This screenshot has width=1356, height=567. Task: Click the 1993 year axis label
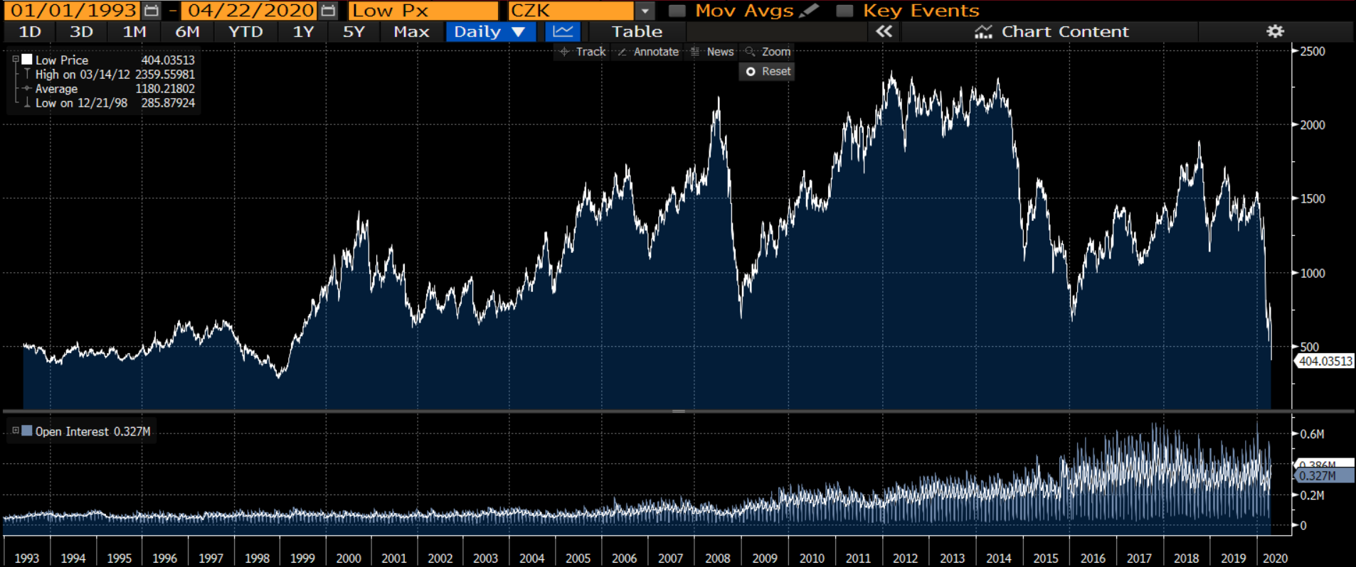click(x=27, y=558)
